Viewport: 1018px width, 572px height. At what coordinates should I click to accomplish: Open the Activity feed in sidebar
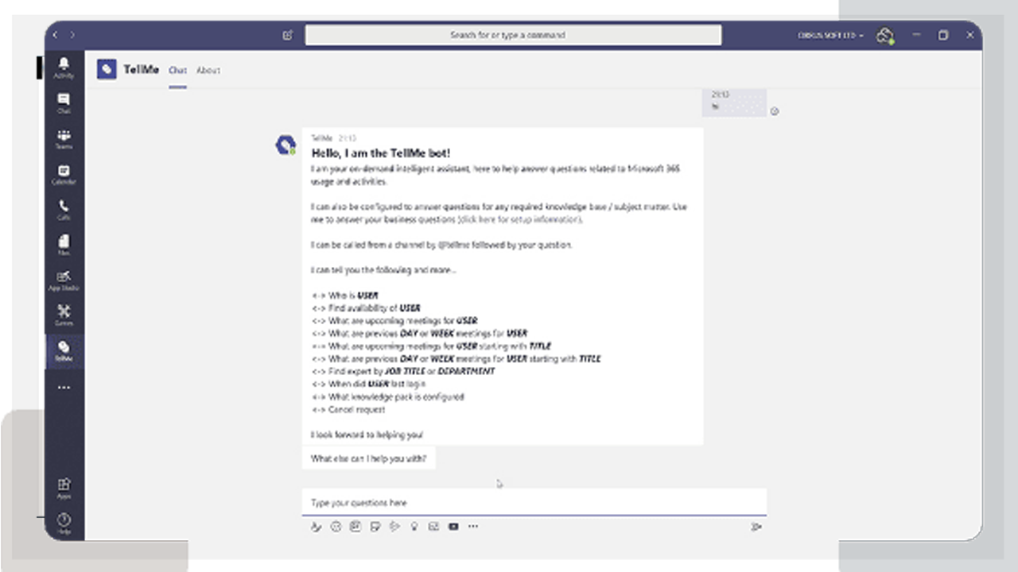pyautogui.click(x=64, y=68)
